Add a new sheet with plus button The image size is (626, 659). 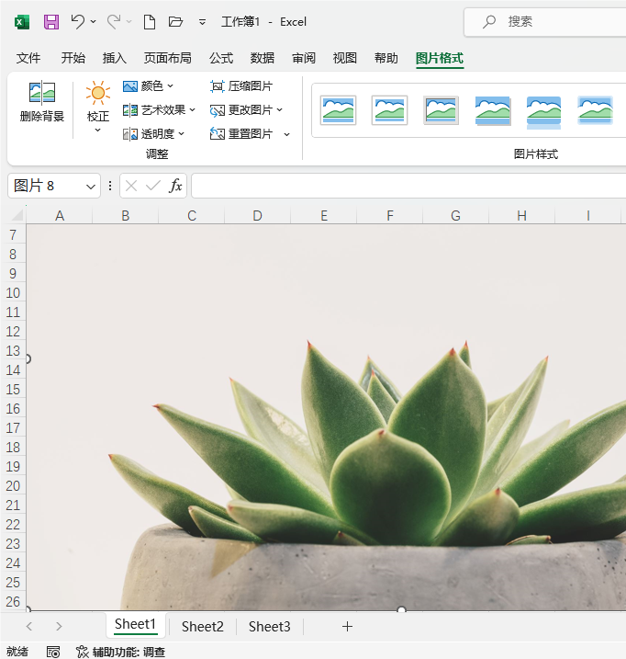coord(347,626)
